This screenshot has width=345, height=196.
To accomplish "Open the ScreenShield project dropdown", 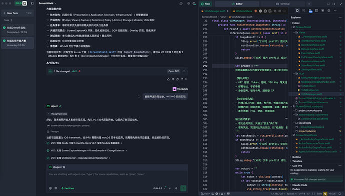I will click(x=47, y=4).
